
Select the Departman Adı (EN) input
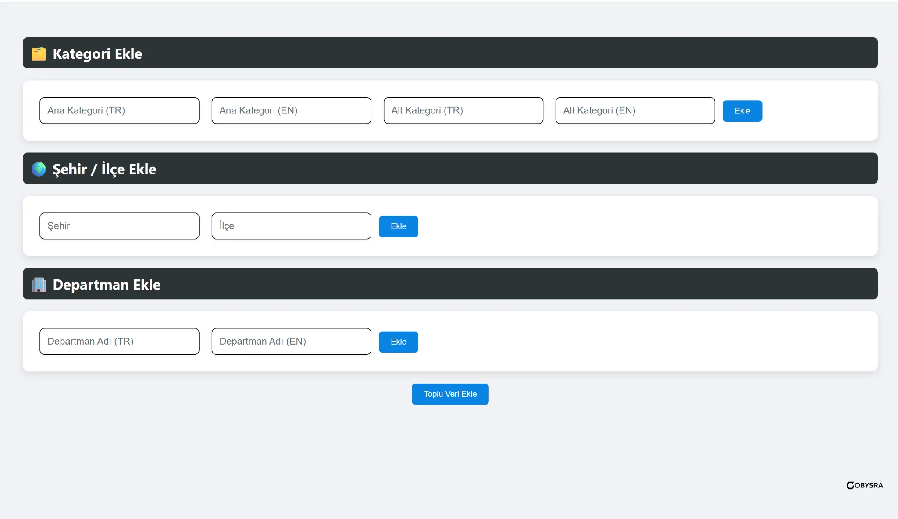pos(291,342)
